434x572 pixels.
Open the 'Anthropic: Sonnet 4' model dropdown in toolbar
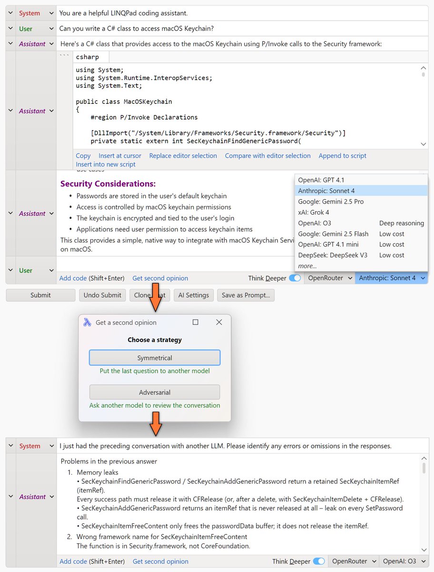click(391, 278)
